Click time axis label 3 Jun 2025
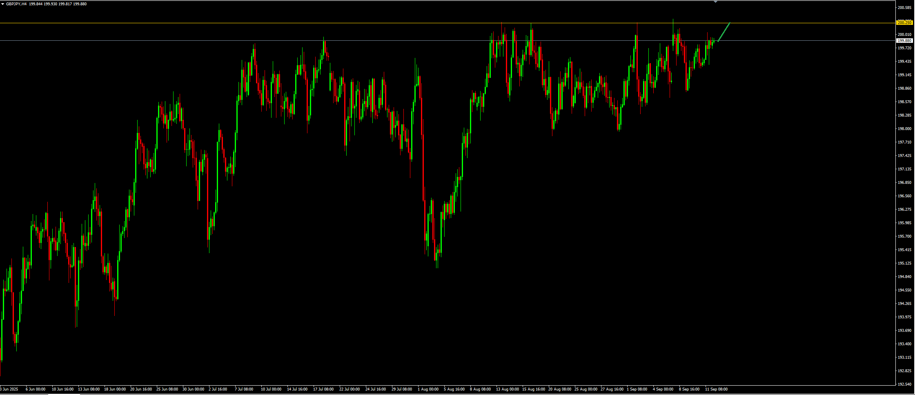 9,389
